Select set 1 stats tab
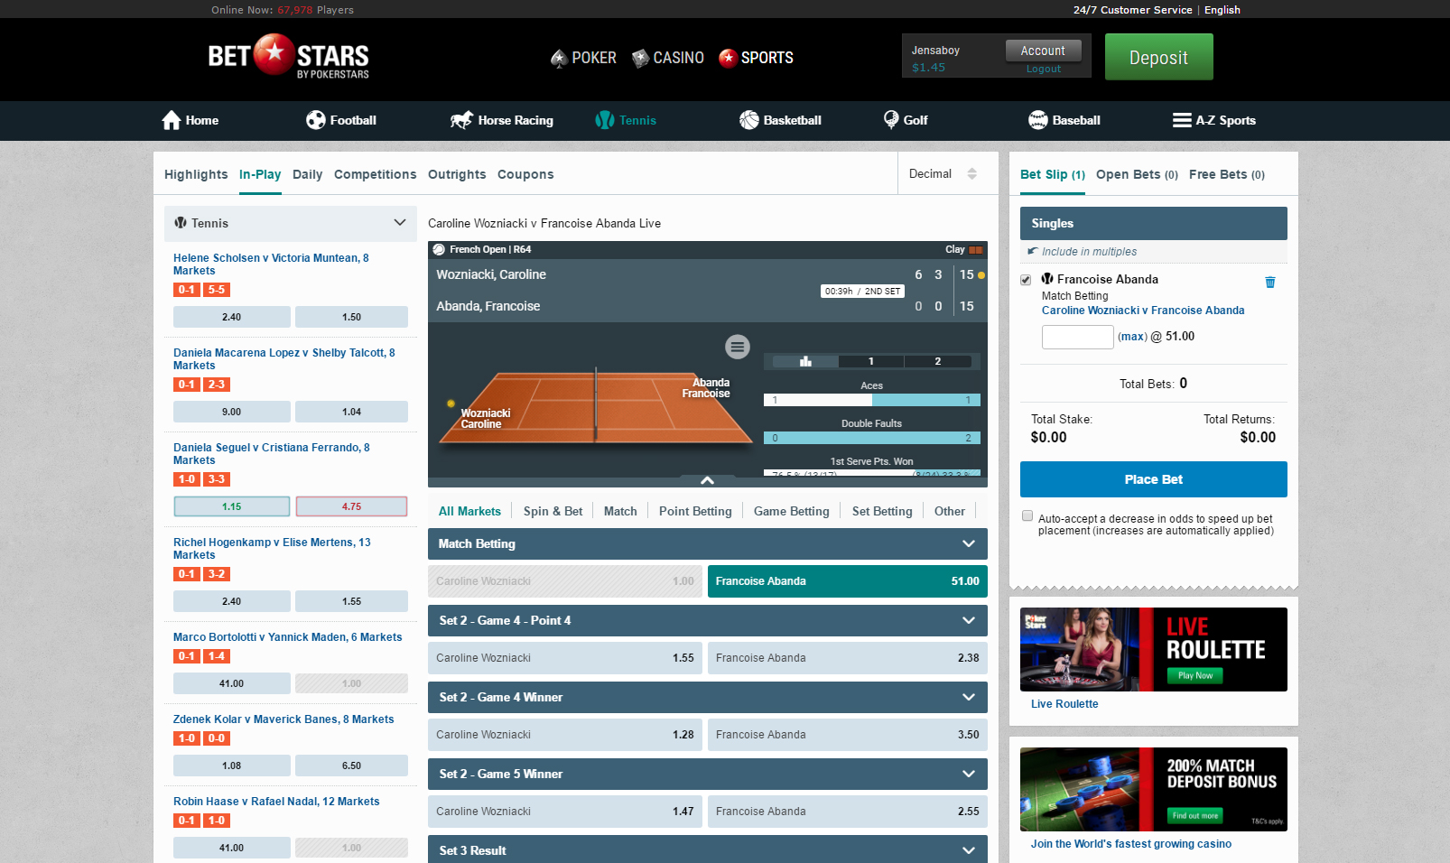 tap(871, 361)
